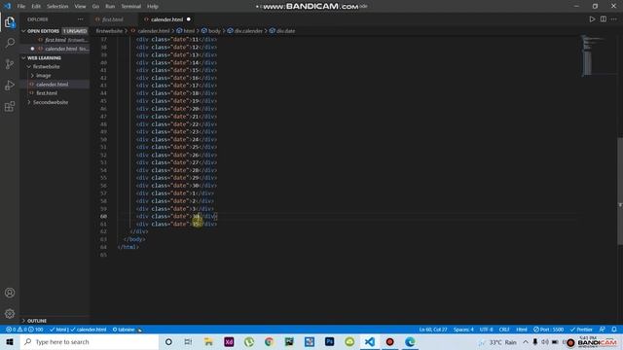Launch Adobe XD from taskbar
623x350 pixels.
229,341
